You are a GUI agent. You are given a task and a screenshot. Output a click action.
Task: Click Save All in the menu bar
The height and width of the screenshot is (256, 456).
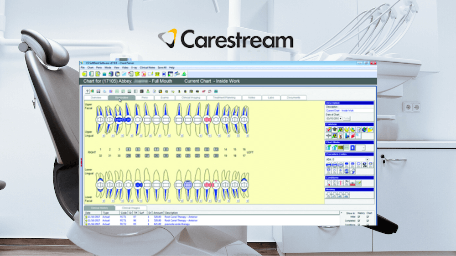click(162, 68)
